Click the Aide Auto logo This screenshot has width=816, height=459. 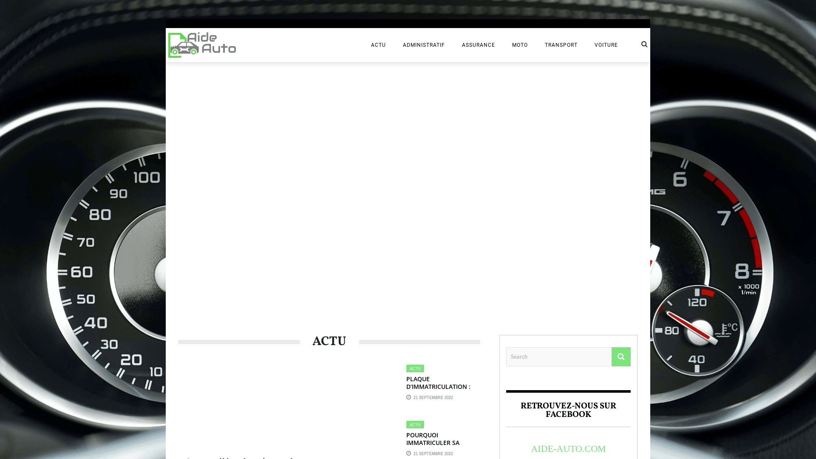tap(202, 45)
